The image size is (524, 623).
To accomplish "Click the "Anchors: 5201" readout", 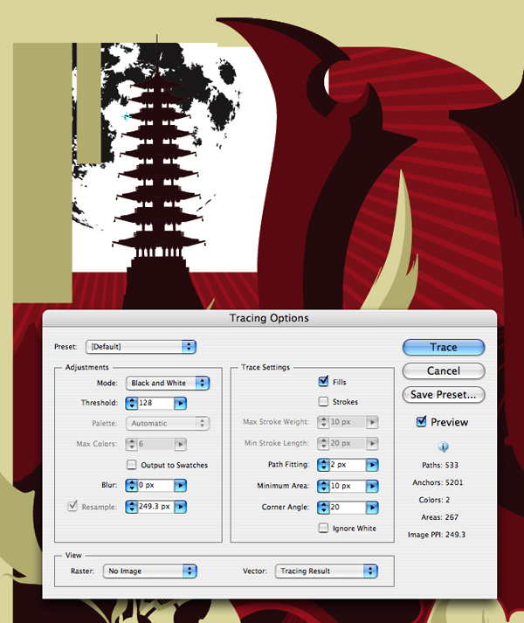I will tap(438, 482).
